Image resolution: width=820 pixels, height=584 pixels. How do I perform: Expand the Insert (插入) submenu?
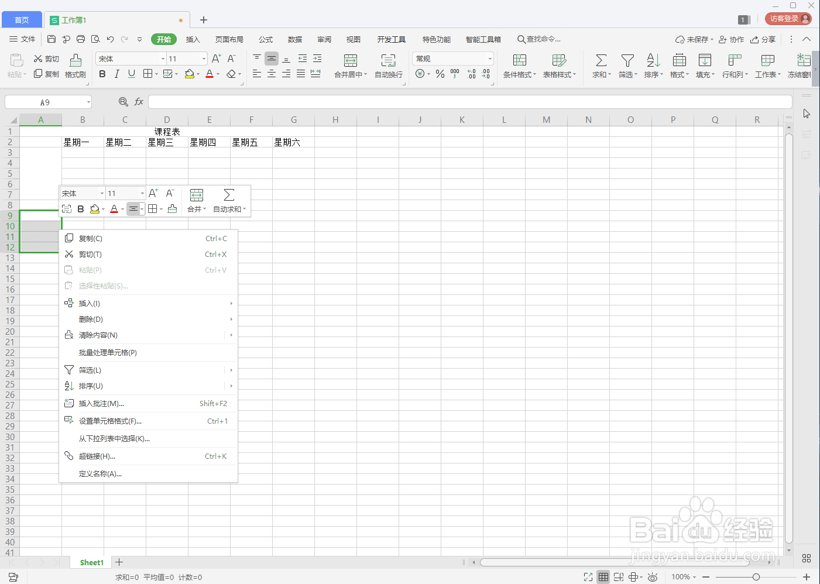coord(149,303)
